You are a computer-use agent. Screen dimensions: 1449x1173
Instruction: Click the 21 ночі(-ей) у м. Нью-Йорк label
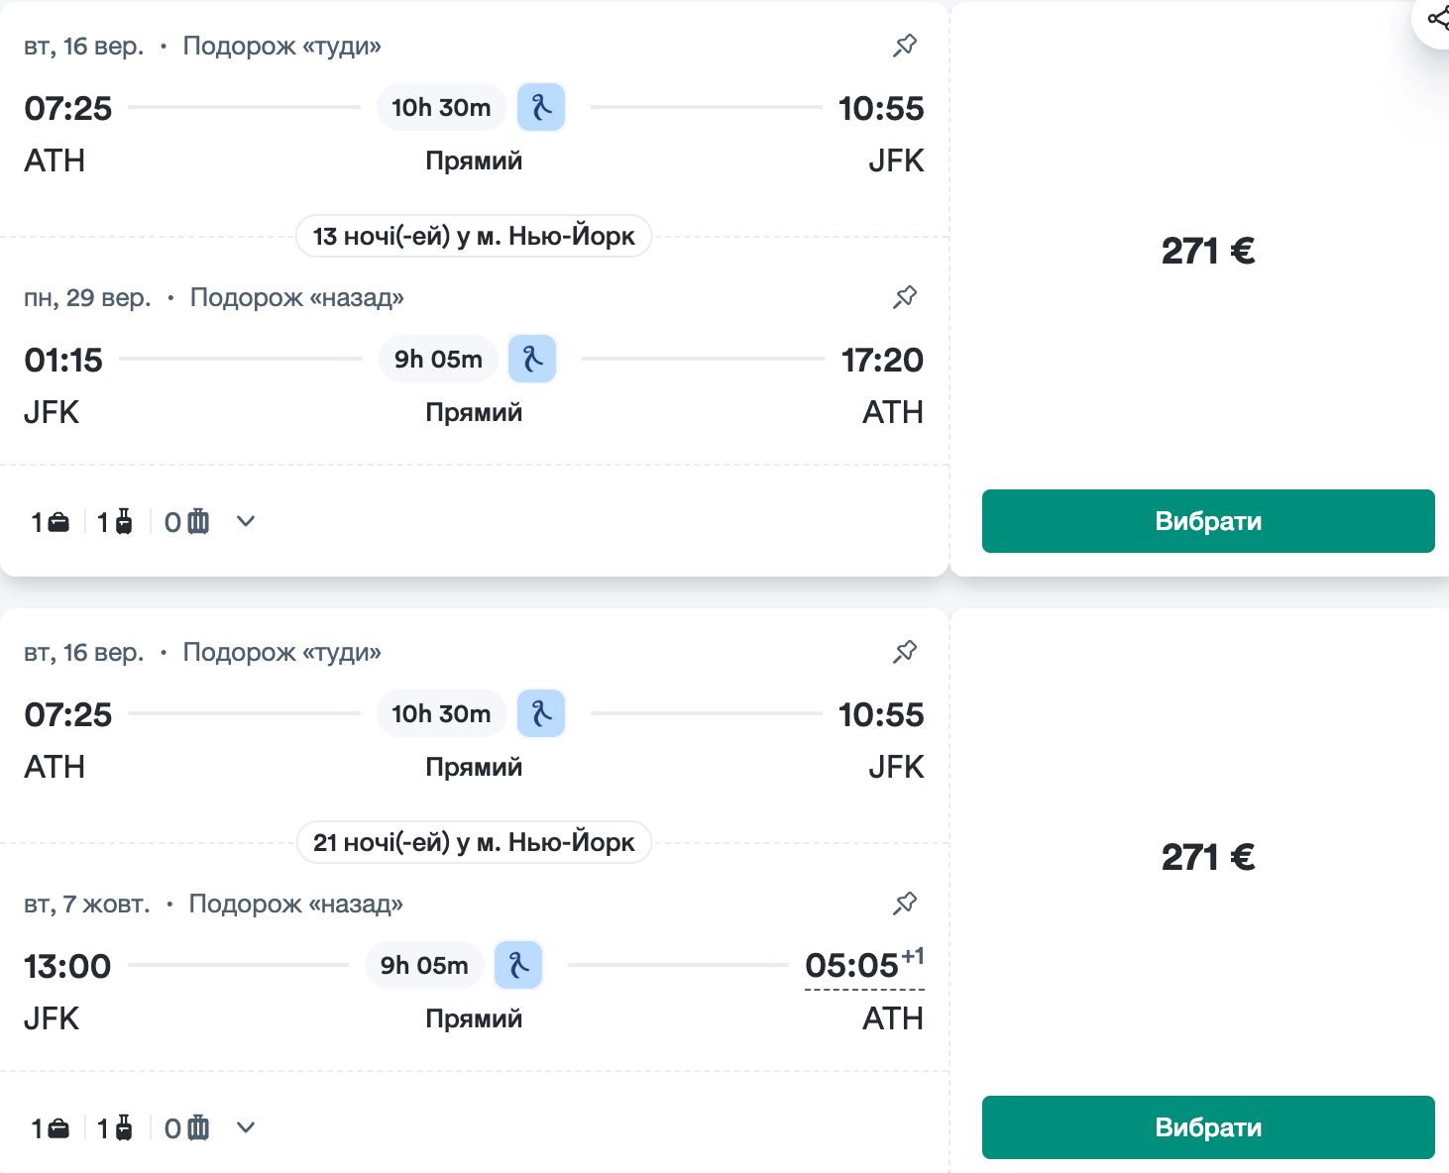474,843
